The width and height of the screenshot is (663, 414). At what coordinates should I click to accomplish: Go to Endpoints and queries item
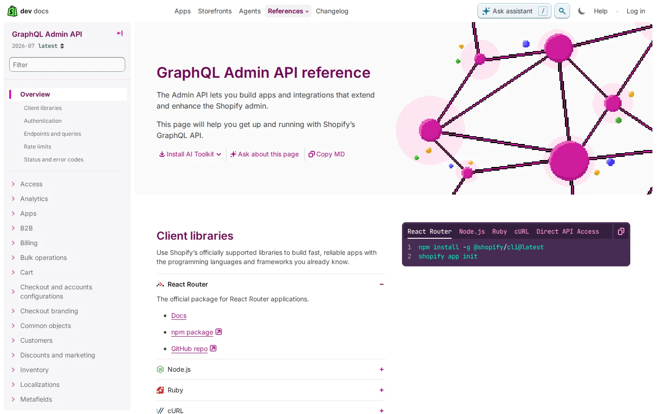click(52, 134)
